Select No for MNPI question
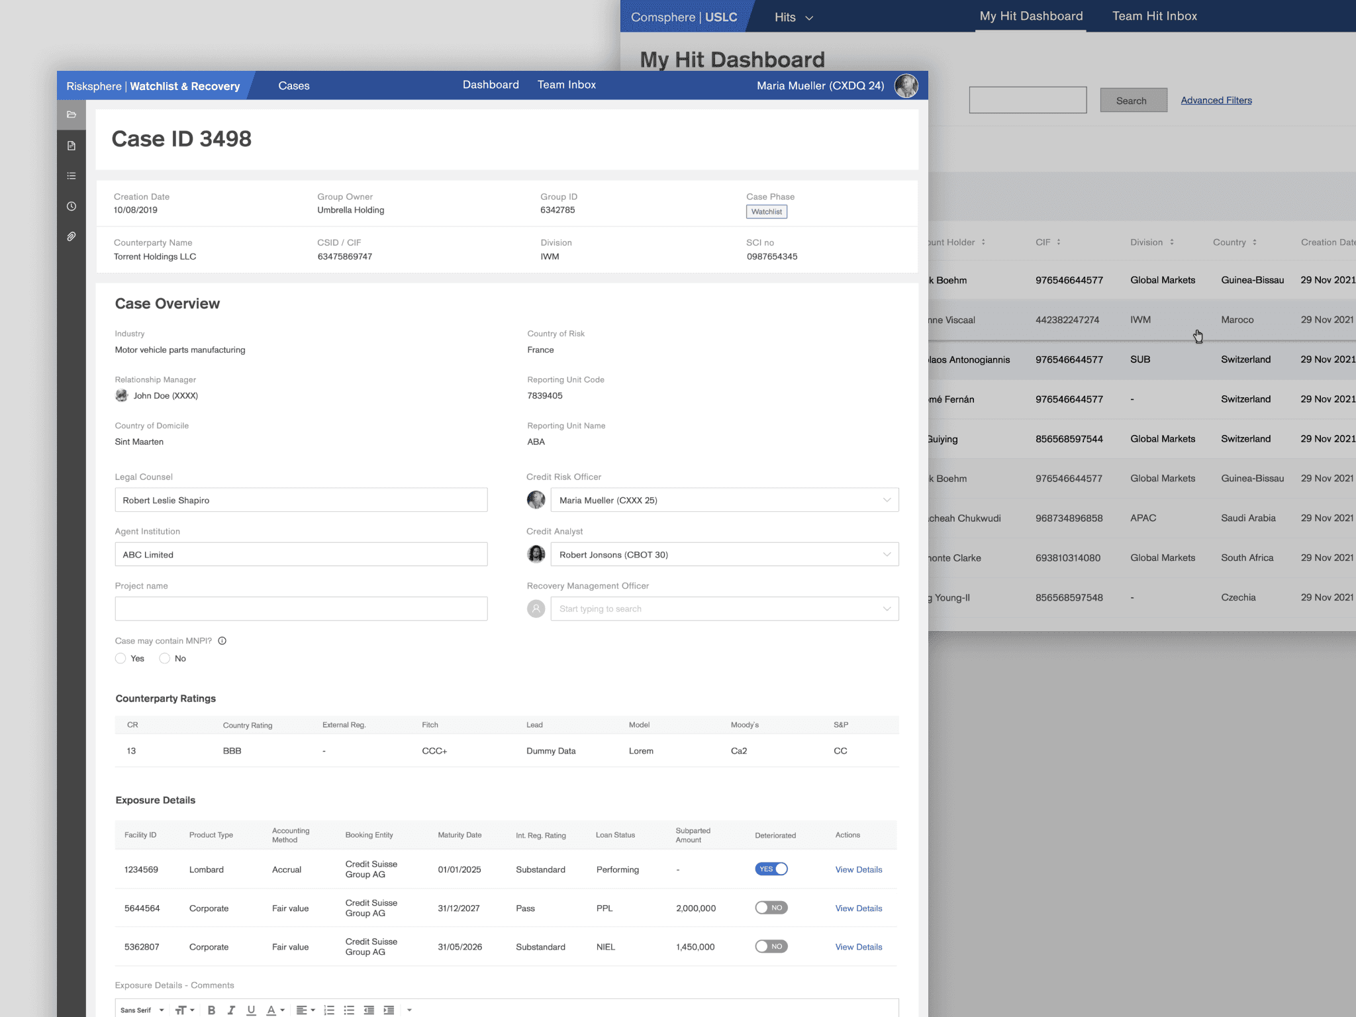This screenshot has width=1356, height=1017. [x=165, y=658]
